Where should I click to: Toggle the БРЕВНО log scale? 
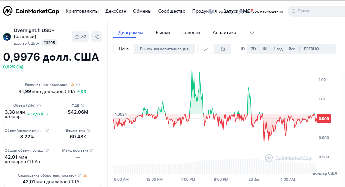[311, 49]
